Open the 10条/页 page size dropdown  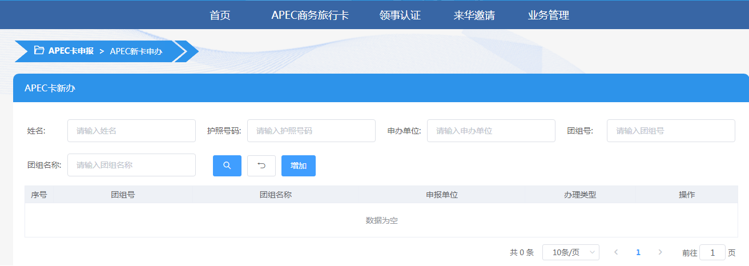(x=571, y=252)
